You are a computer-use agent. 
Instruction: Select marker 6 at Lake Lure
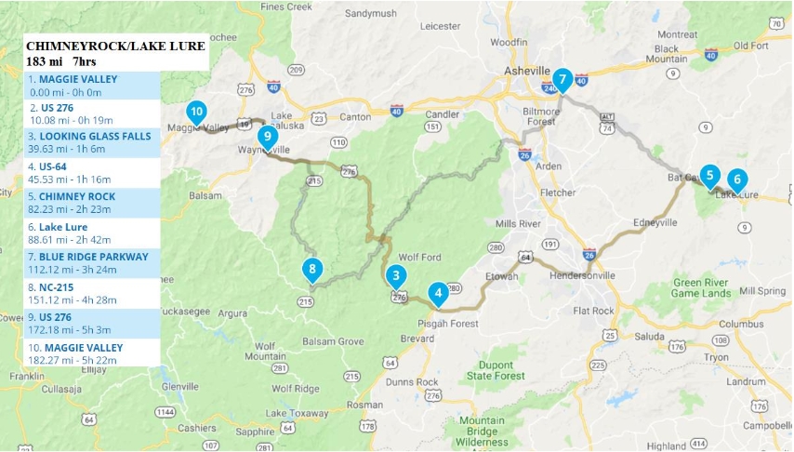[737, 181]
